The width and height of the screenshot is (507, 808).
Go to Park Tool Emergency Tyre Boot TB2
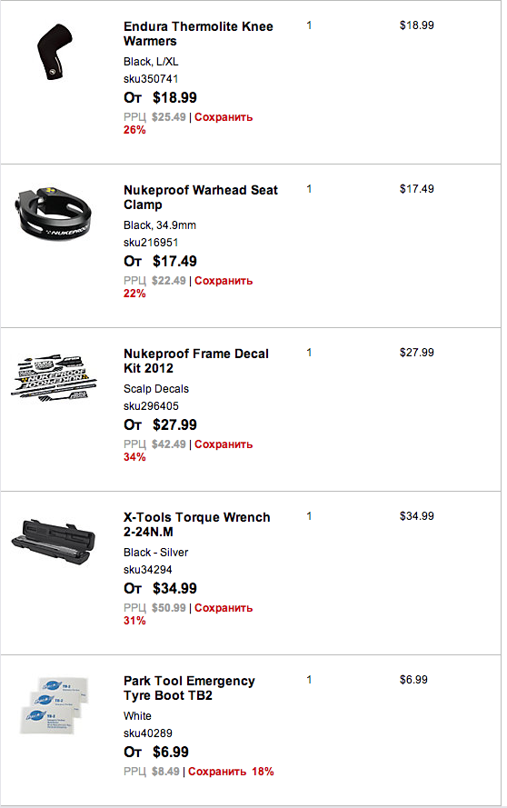[189, 688]
